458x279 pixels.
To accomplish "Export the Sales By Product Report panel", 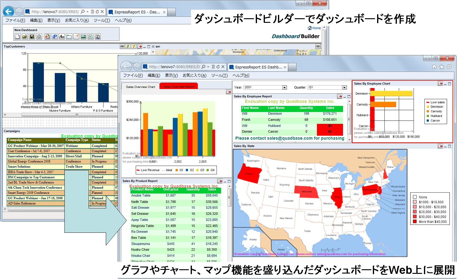I will point(220,181).
